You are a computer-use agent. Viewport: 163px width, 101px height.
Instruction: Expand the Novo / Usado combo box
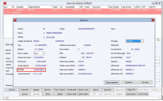click(43, 53)
